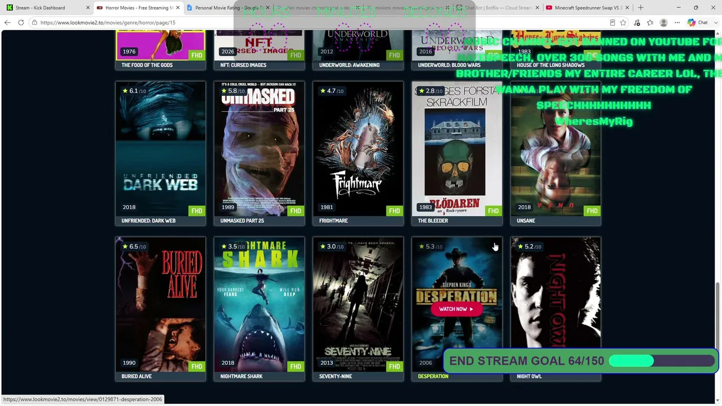
Task: Open the Buried Alive title link
Action: pyautogui.click(x=137, y=376)
